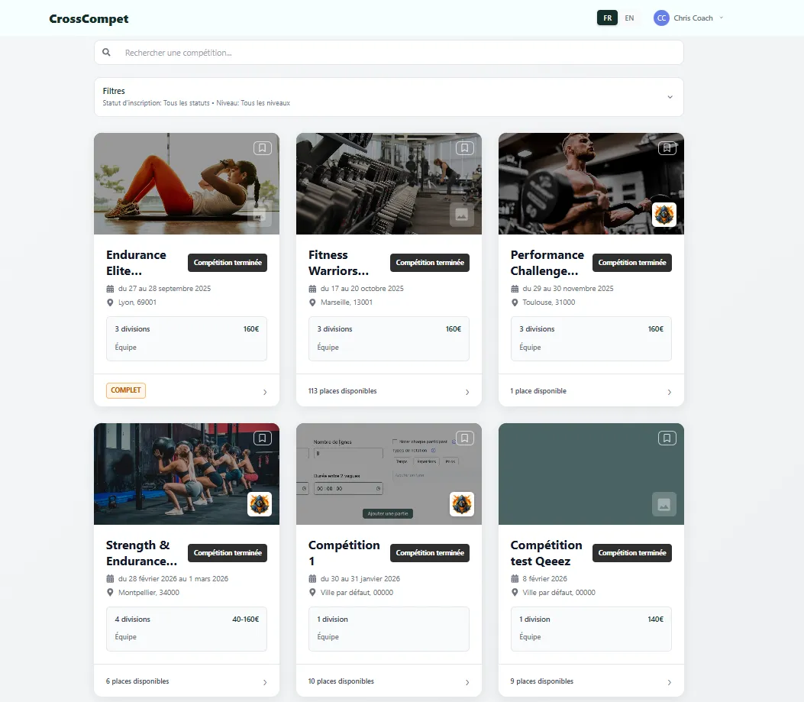Click the bookmark icon on Endurance Elite card
804x702 pixels.
click(262, 148)
